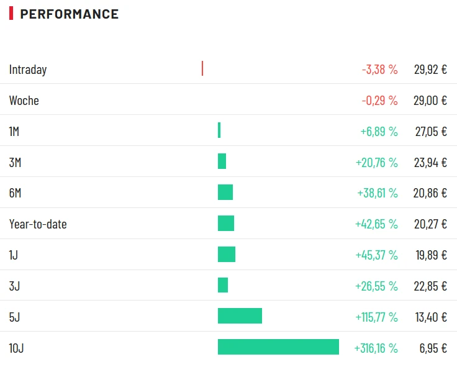Image resolution: width=457 pixels, height=367 pixels.
Task: Click the 13,40 € price for 5J
Action: [431, 317]
